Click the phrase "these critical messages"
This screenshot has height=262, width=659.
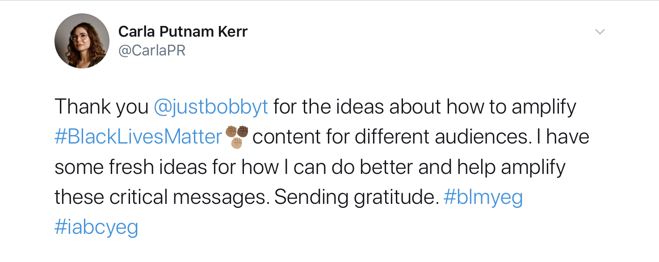[x=162, y=197]
